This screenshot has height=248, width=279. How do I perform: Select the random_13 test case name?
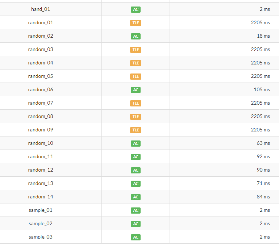click(x=41, y=183)
